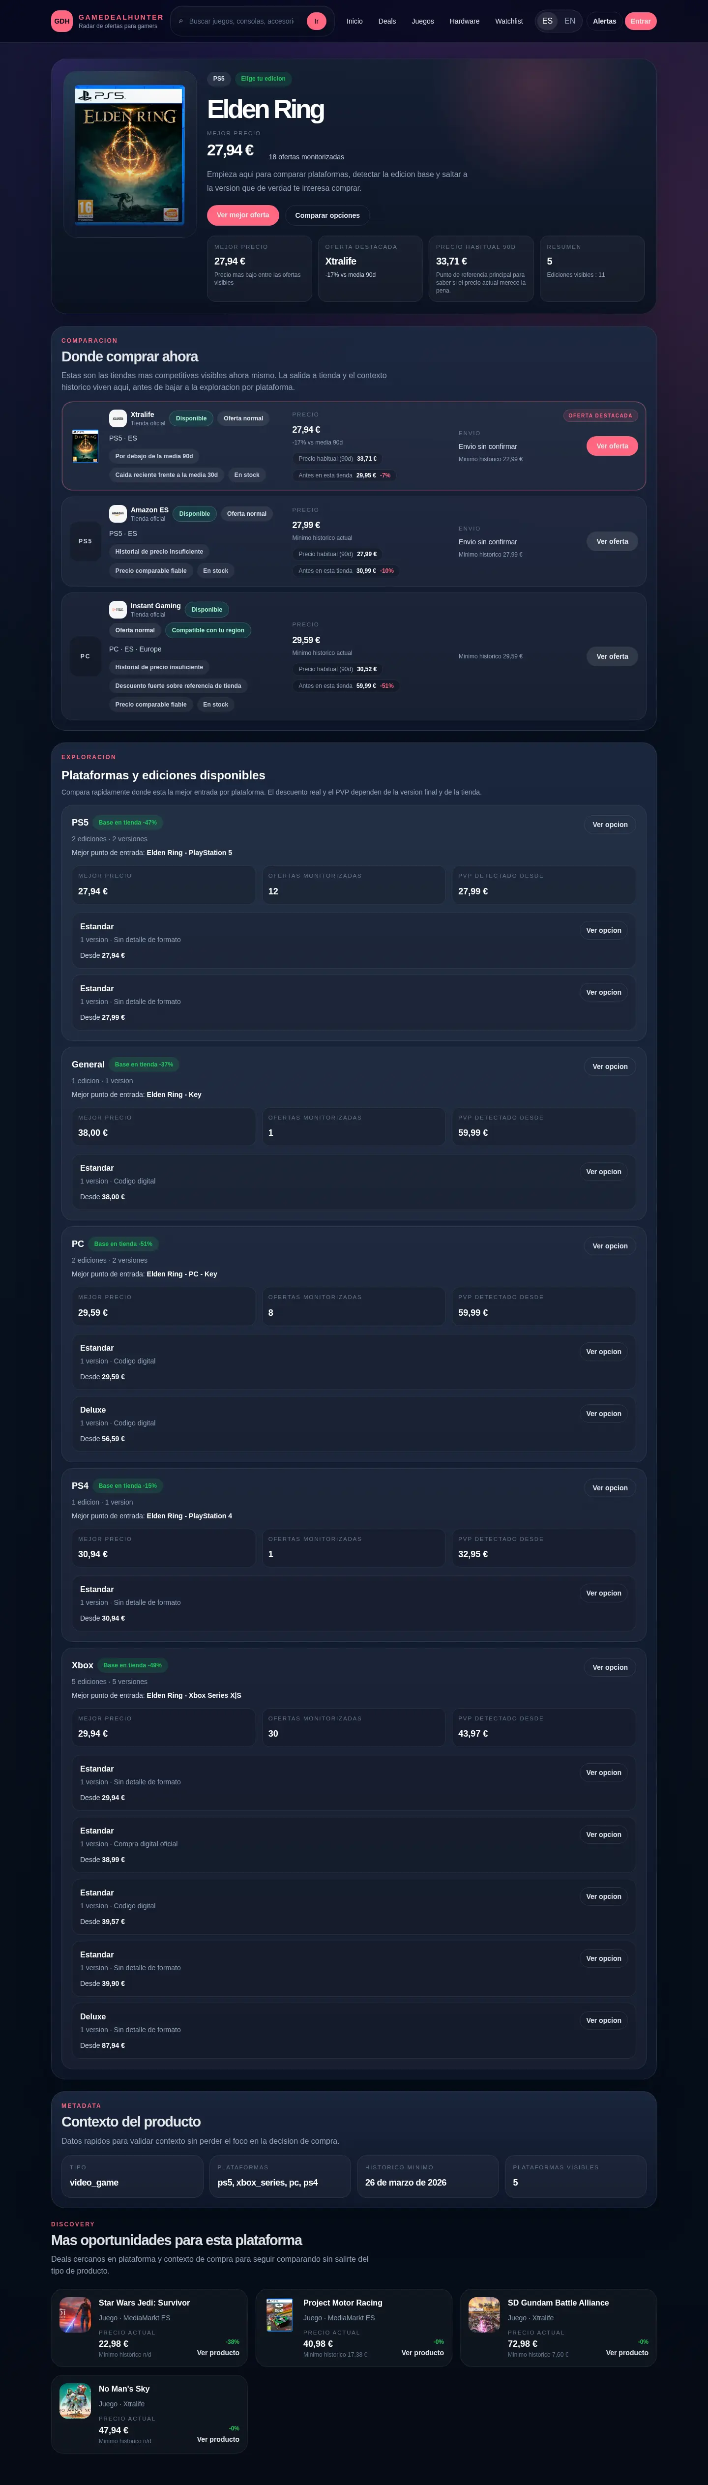Expand PS5 platform with Ver opcion
Image resolution: width=708 pixels, height=2485 pixels.
610,825
